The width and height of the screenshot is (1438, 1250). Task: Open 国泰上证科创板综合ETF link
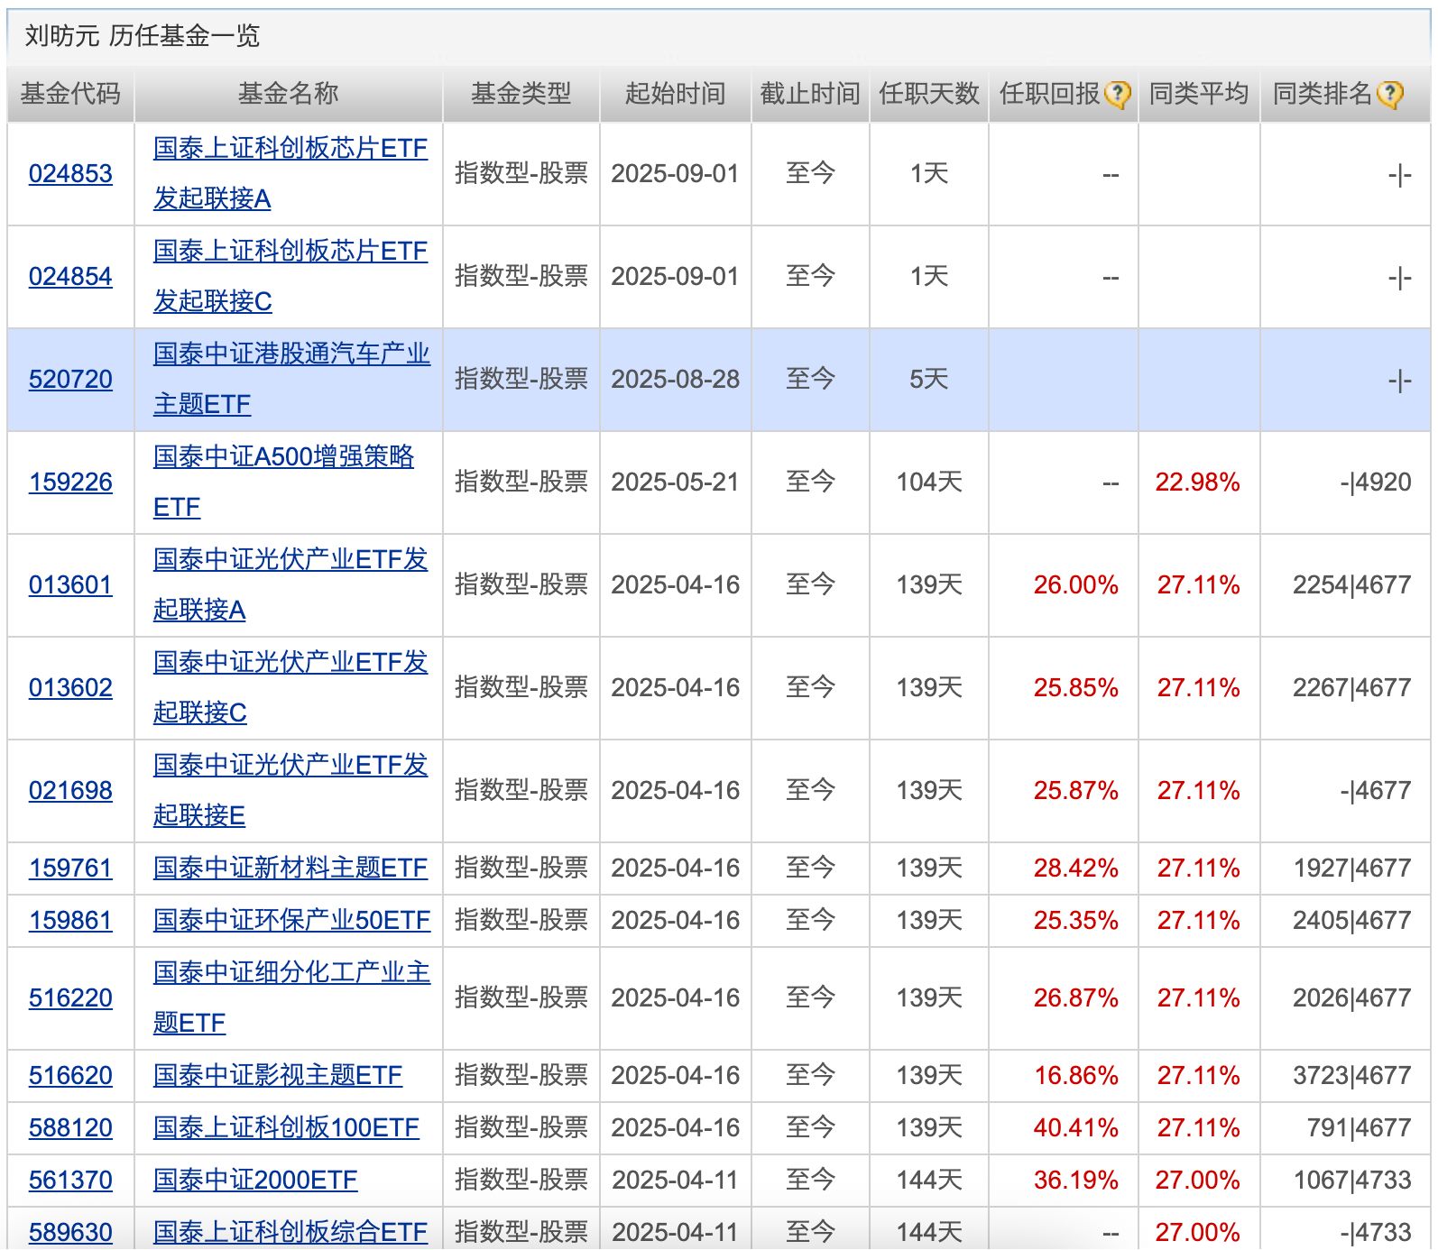[x=290, y=1232]
